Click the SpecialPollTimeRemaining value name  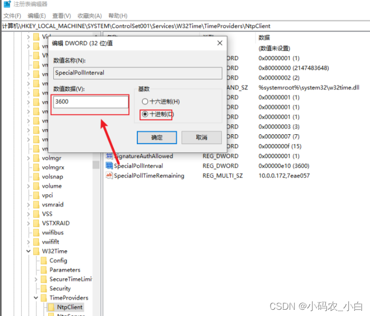[x=149, y=176]
